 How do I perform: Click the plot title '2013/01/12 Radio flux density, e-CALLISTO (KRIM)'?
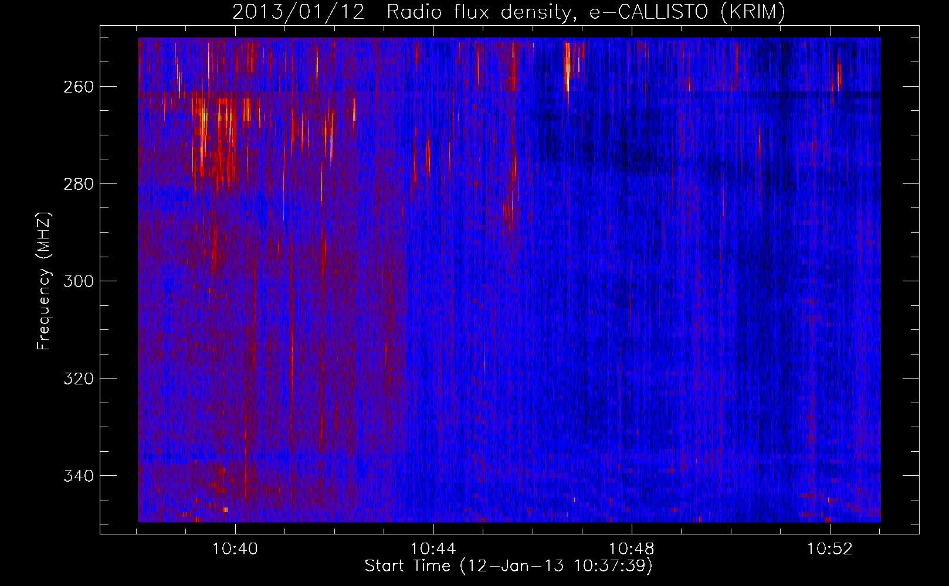coord(509,12)
